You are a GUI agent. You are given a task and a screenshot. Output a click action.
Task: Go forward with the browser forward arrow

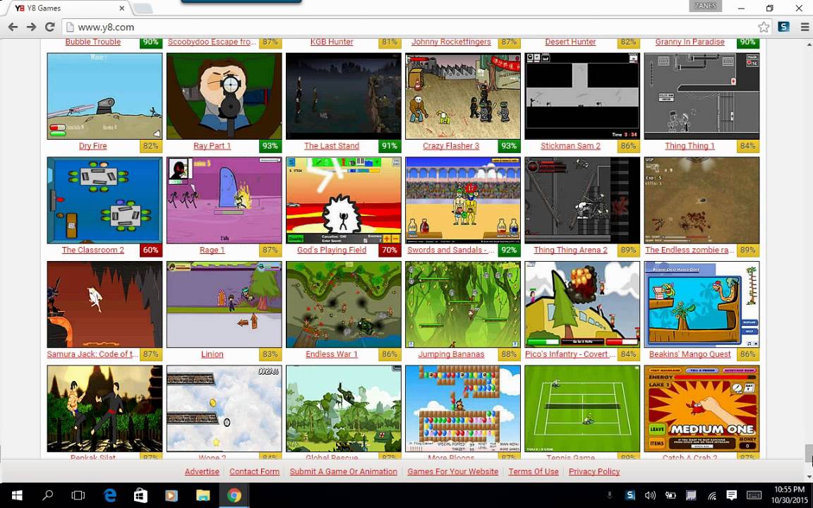pyautogui.click(x=32, y=27)
